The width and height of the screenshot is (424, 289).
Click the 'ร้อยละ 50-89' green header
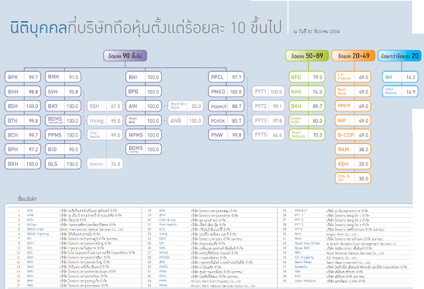coord(307,56)
